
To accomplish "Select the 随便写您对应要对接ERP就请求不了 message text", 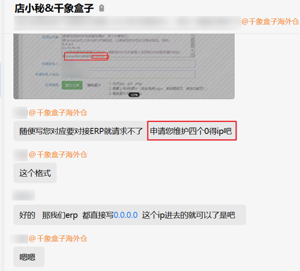I will pos(81,131).
